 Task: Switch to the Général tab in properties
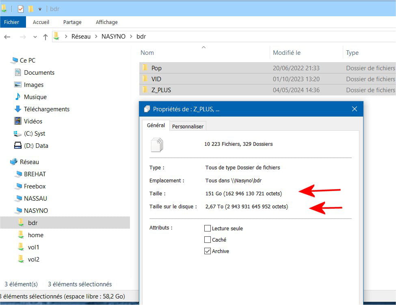pyautogui.click(x=156, y=125)
